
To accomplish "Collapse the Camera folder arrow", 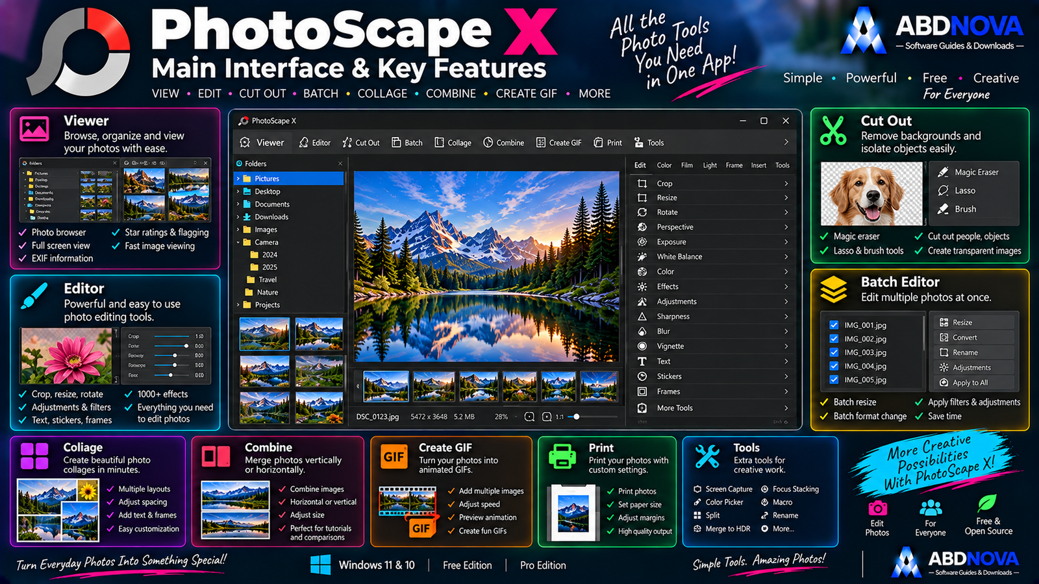I will (238, 242).
